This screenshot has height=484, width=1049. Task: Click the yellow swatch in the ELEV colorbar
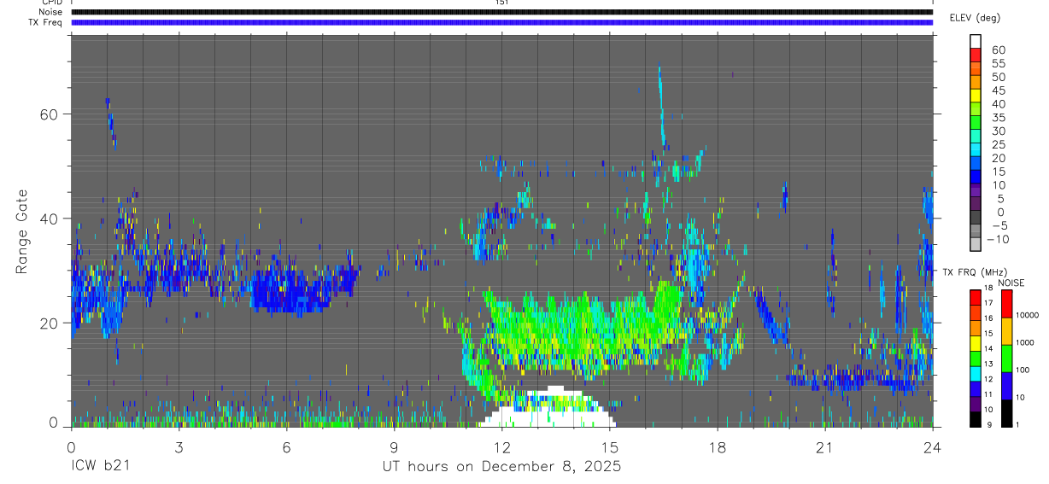pyautogui.click(x=976, y=96)
